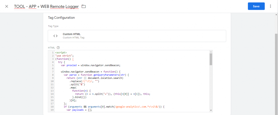Click the arguments[0].match google-analytics line
The image size is (278, 115).
pos(114,107)
